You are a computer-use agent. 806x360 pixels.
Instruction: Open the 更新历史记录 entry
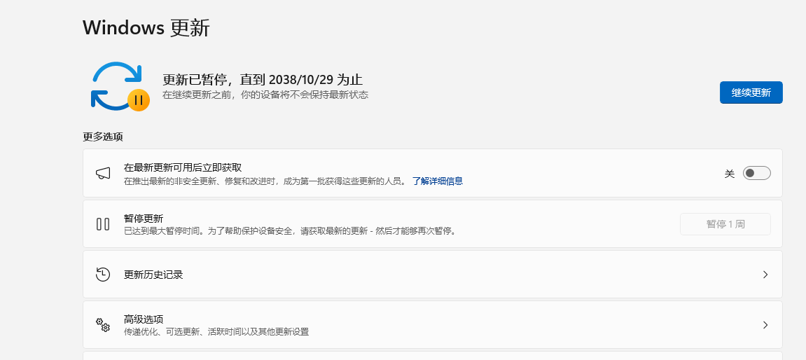(x=432, y=275)
